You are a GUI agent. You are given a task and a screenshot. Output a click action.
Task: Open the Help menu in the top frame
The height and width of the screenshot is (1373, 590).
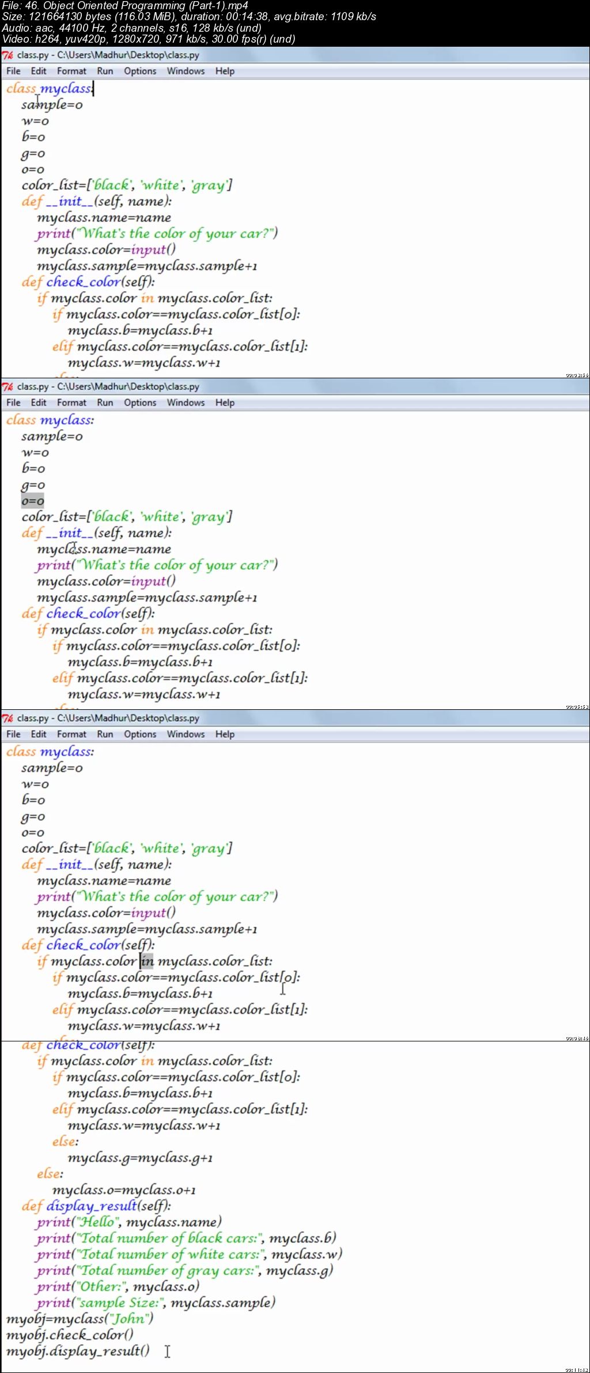pyautogui.click(x=225, y=71)
